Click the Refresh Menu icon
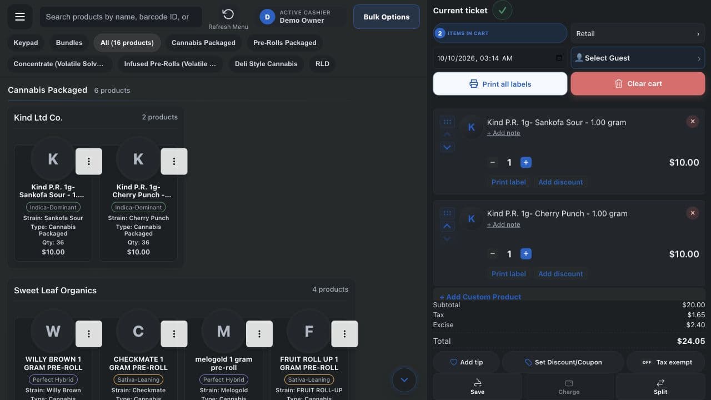Image resolution: width=711 pixels, height=400 pixels. pos(228,14)
